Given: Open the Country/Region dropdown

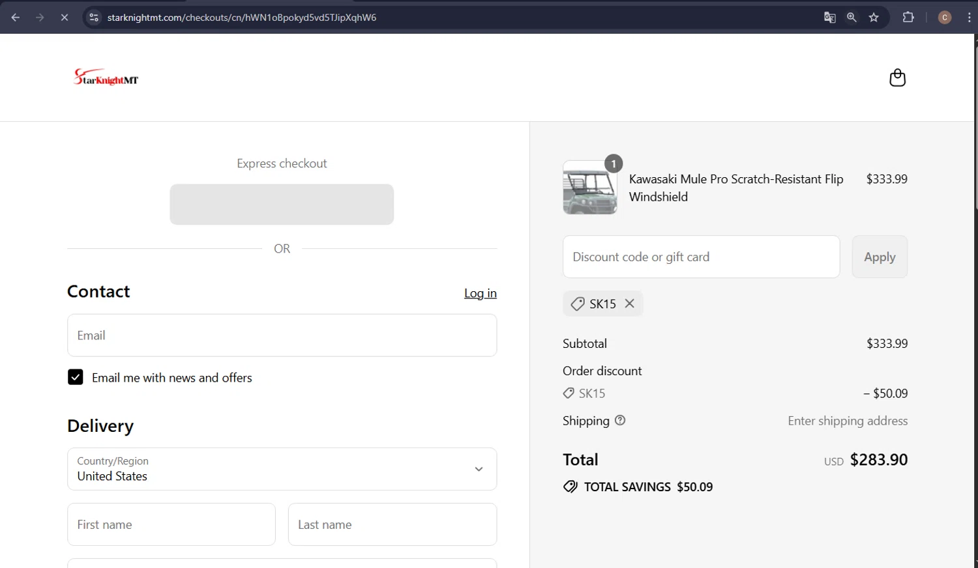Looking at the screenshot, I should (x=282, y=469).
